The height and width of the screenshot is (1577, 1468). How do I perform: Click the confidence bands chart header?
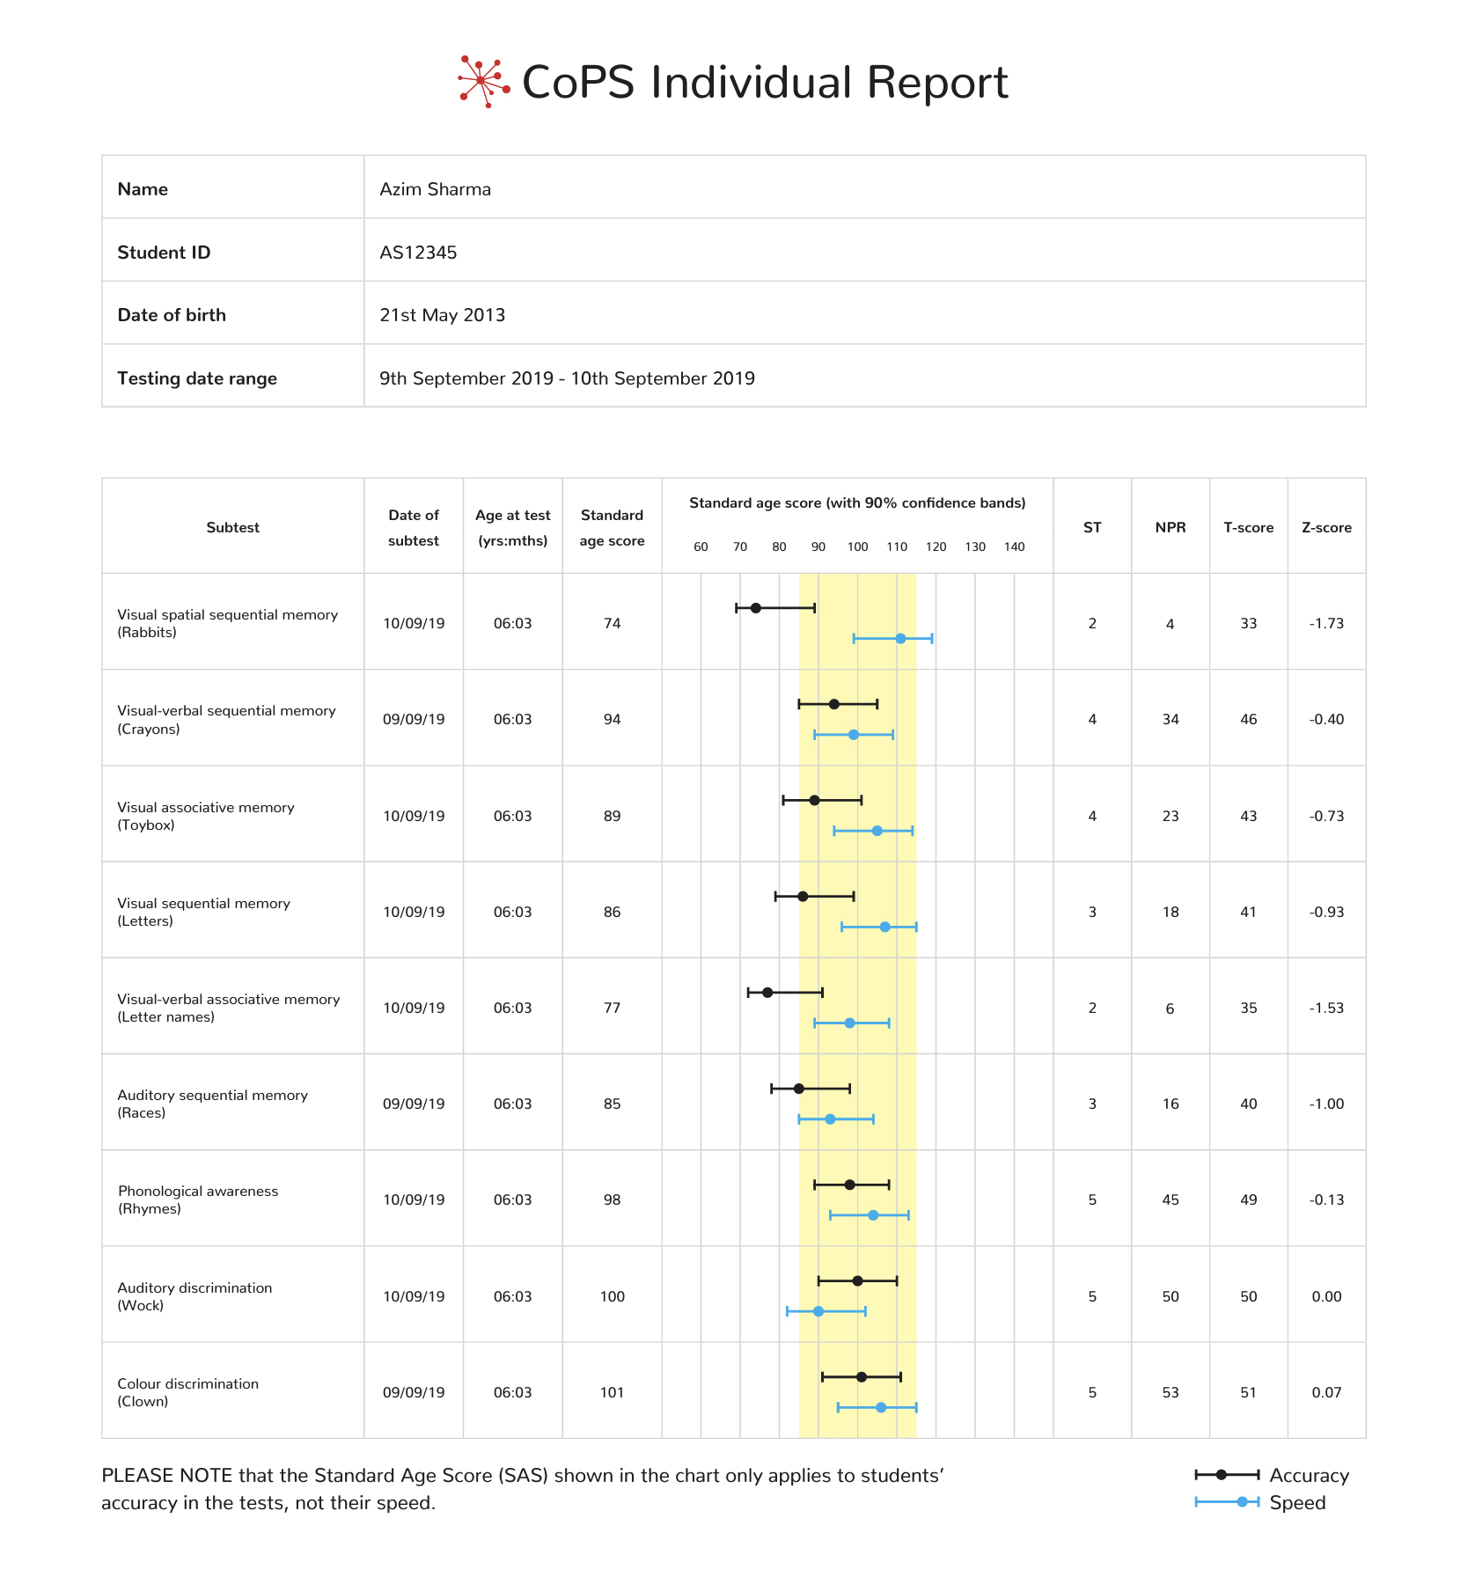857,502
